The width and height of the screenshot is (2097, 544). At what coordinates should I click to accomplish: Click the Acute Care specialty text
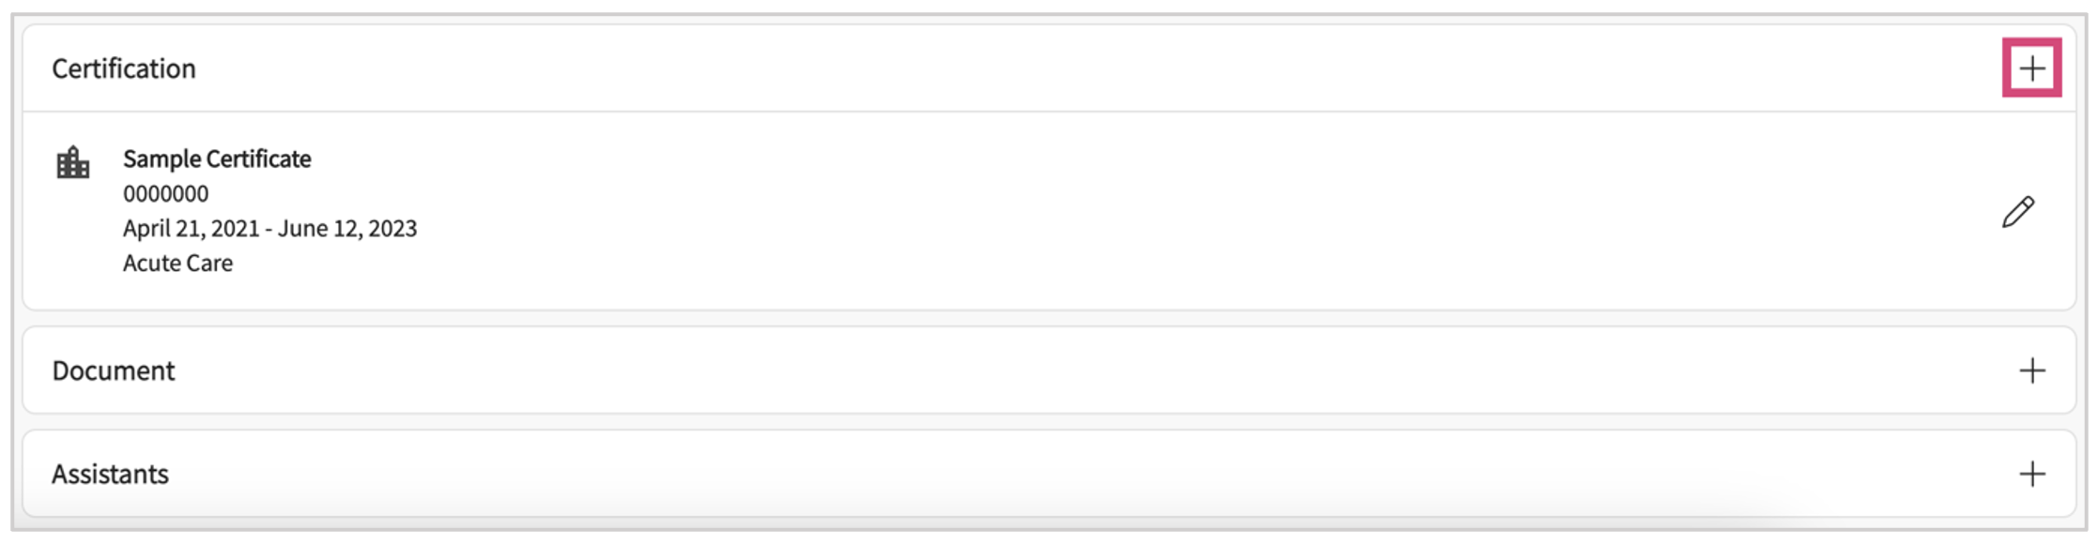click(177, 263)
